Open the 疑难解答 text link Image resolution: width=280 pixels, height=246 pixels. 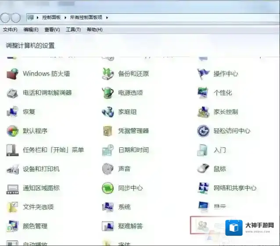(130, 226)
